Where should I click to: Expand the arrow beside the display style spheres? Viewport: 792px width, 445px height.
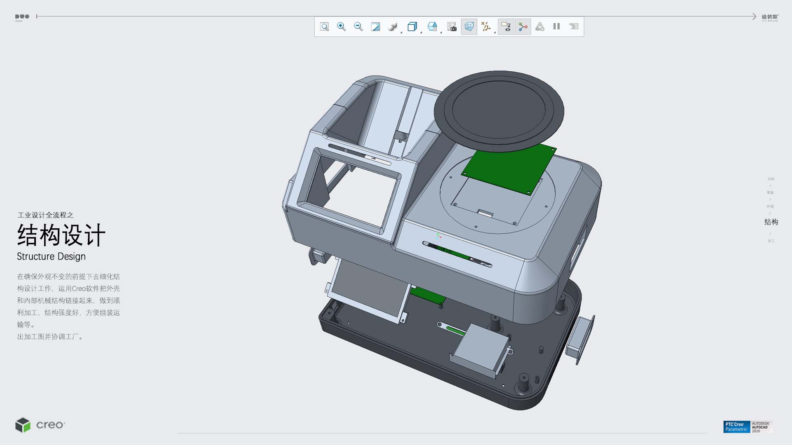[401, 32]
